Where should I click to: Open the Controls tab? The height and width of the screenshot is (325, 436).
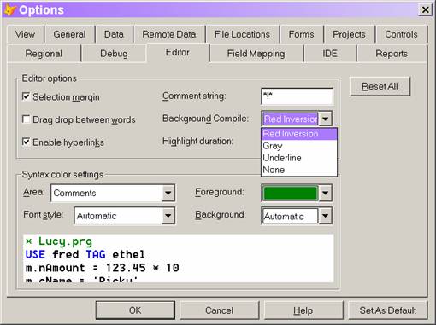click(x=401, y=34)
